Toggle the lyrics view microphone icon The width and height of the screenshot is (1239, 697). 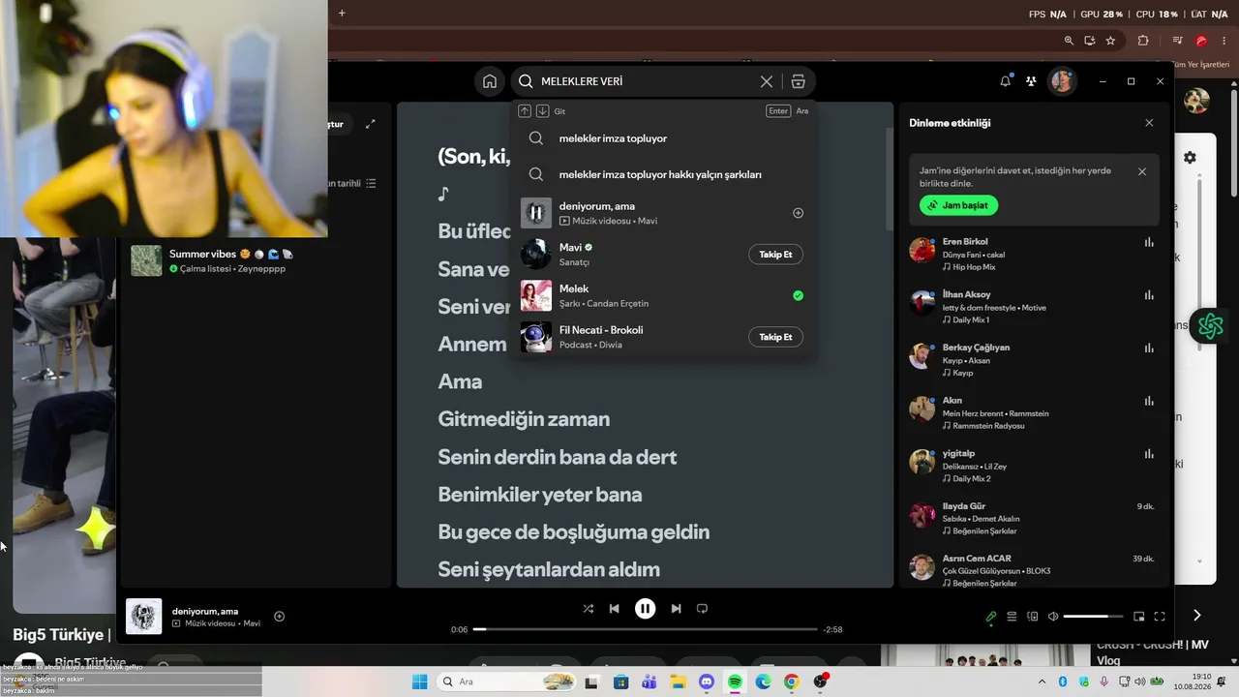click(991, 617)
